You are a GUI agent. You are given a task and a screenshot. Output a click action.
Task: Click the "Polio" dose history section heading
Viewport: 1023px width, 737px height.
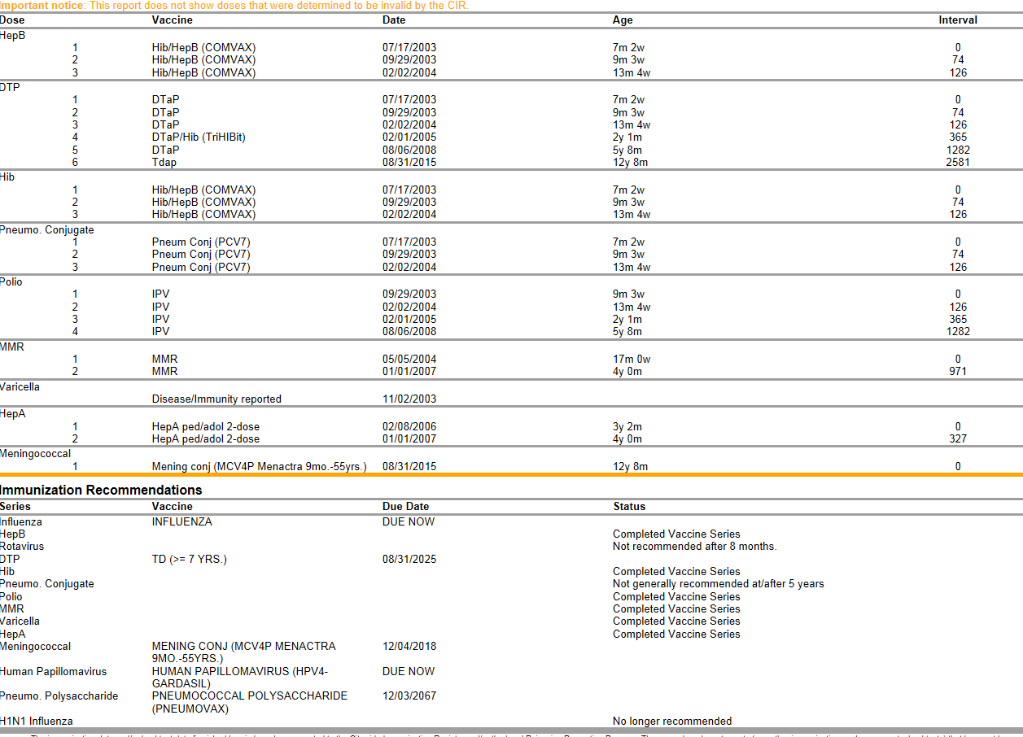click(x=11, y=282)
